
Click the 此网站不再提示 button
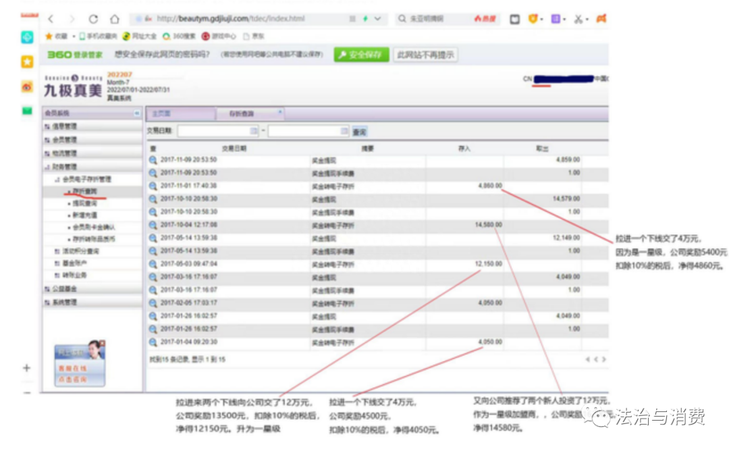(x=425, y=55)
